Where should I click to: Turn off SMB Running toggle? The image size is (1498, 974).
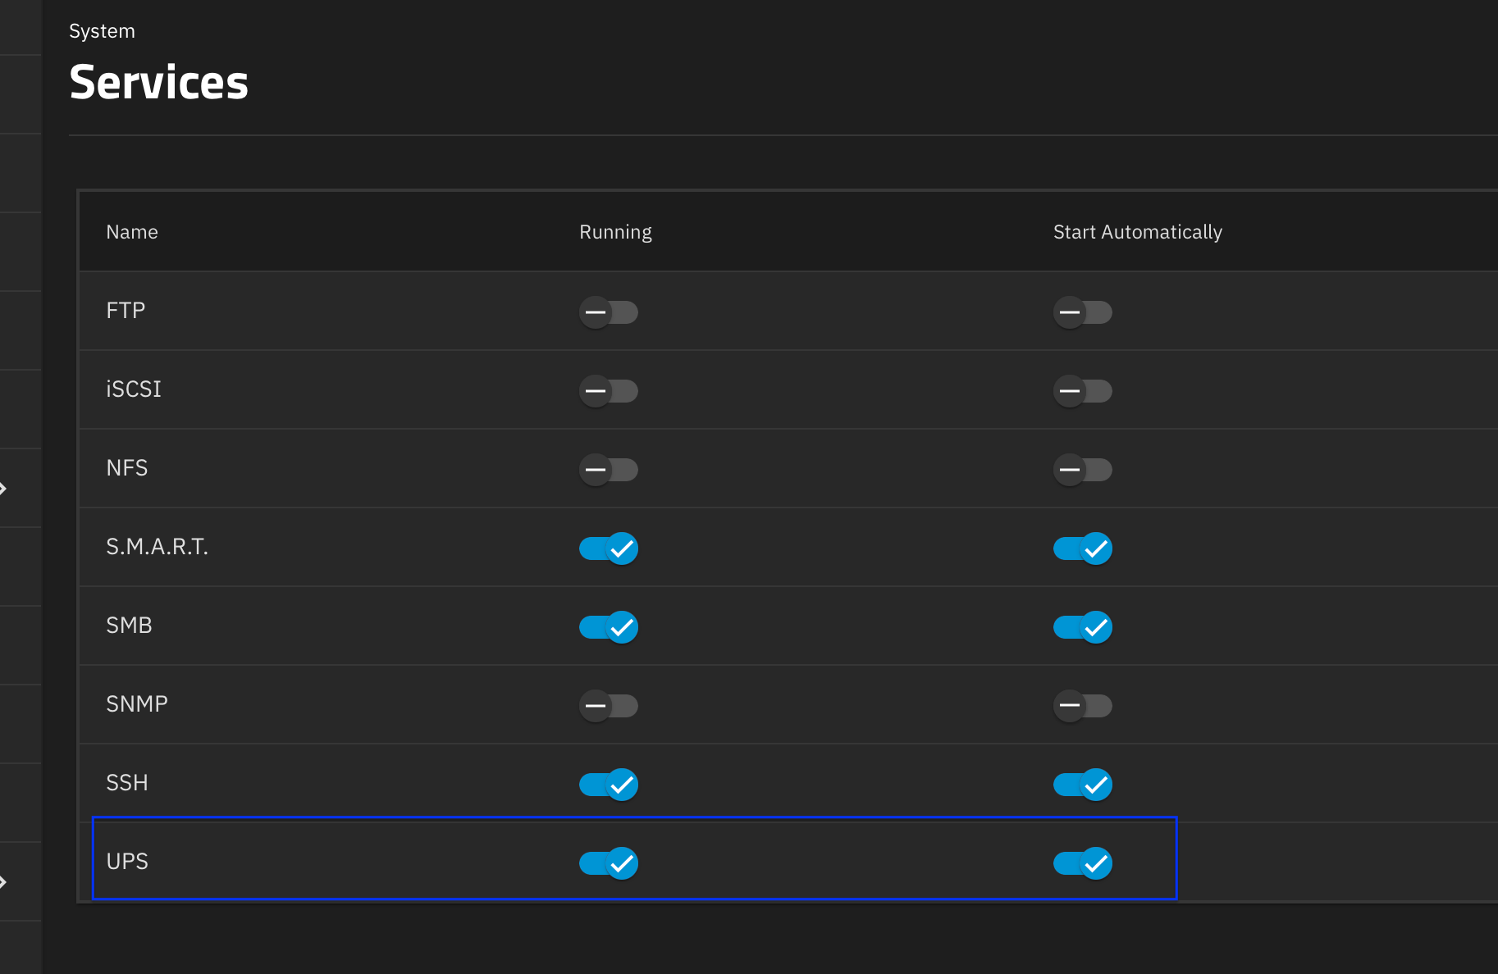(x=608, y=627)
